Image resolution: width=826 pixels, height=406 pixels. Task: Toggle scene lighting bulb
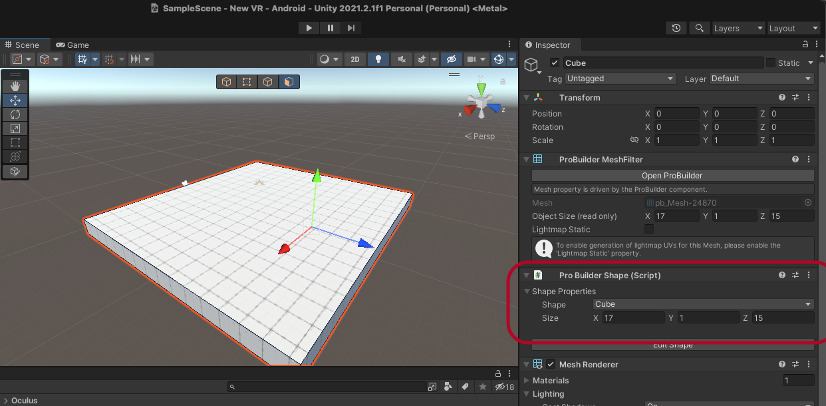(x=378, y=59)
